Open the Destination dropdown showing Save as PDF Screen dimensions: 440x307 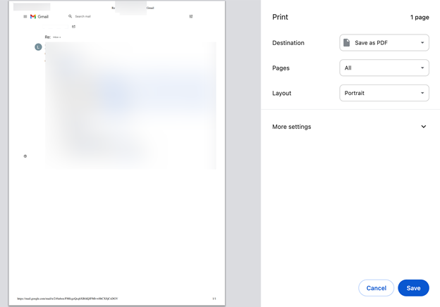384,42
